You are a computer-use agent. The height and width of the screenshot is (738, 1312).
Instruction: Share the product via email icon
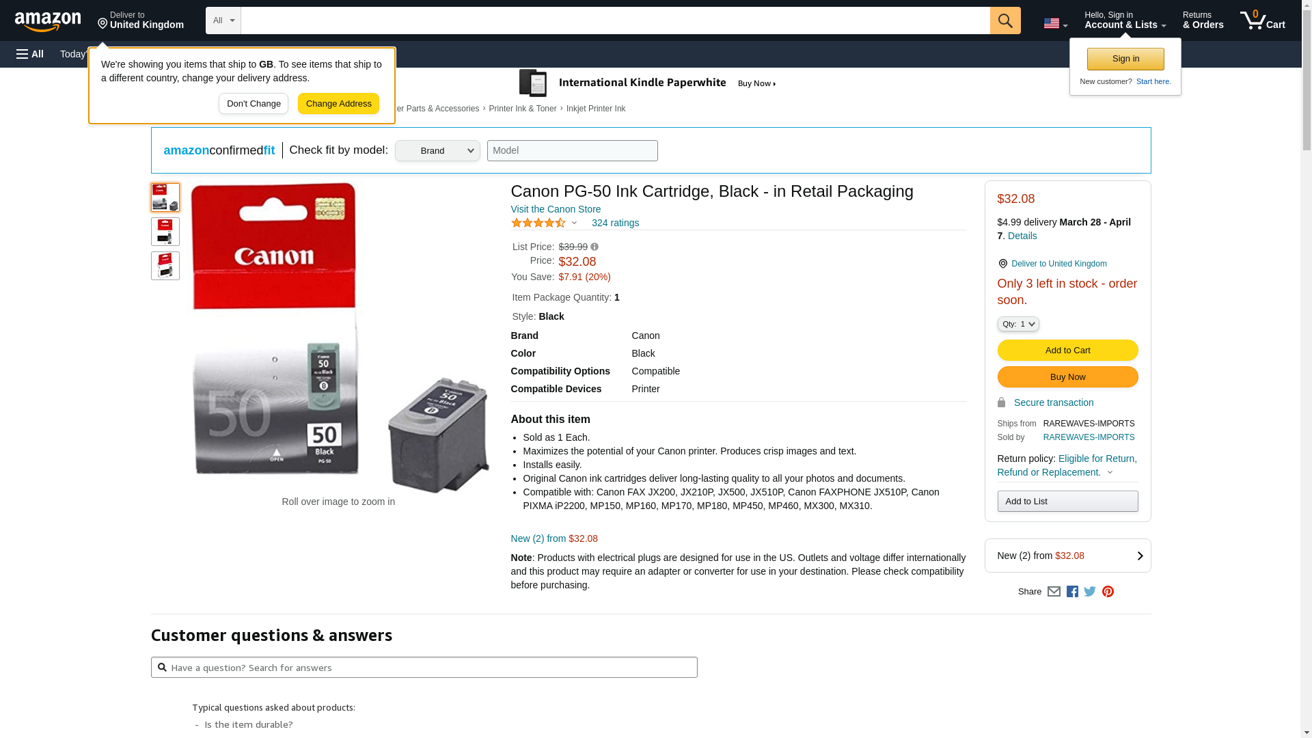coord(1054,592)
